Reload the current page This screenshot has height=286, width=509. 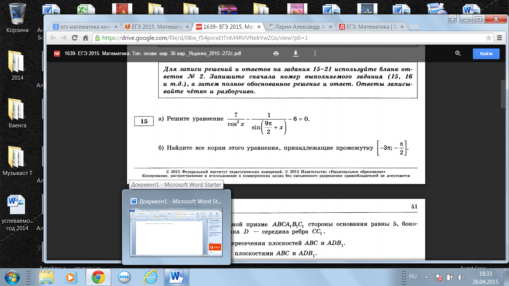point(75,38)
